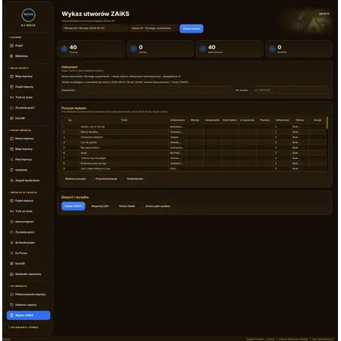Click the Odtworzeń column header

point(282,120)
